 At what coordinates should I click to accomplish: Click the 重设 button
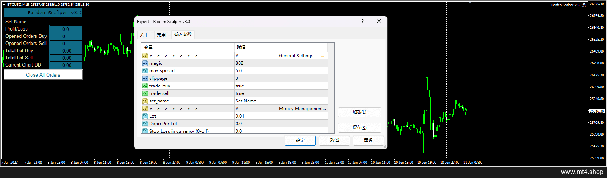(x=368, y=141)
